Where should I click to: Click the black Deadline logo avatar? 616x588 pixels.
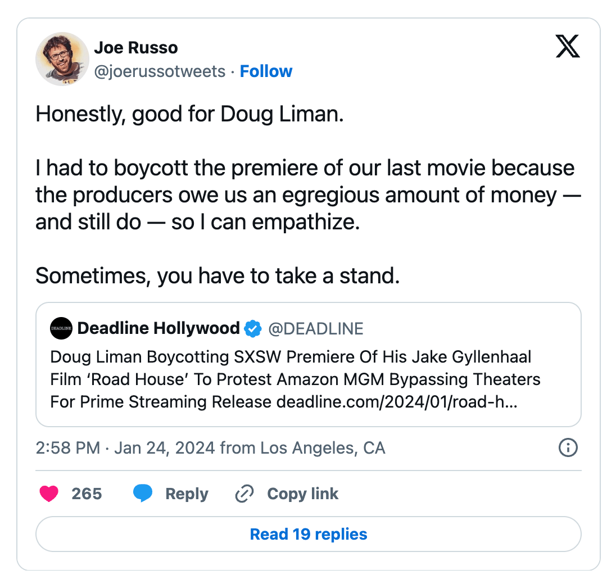click(x=61, y=329)
